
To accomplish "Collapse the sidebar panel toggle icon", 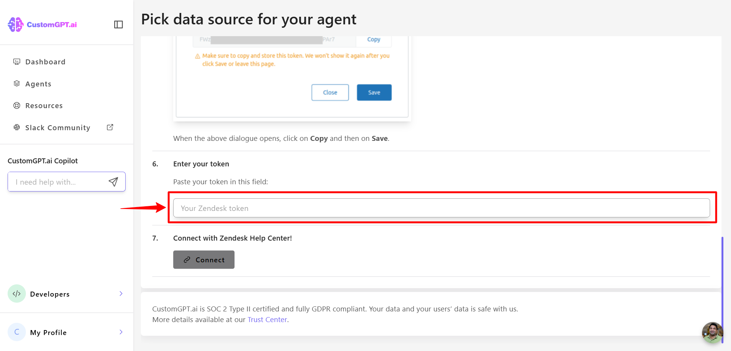I will tap(118, 25).
